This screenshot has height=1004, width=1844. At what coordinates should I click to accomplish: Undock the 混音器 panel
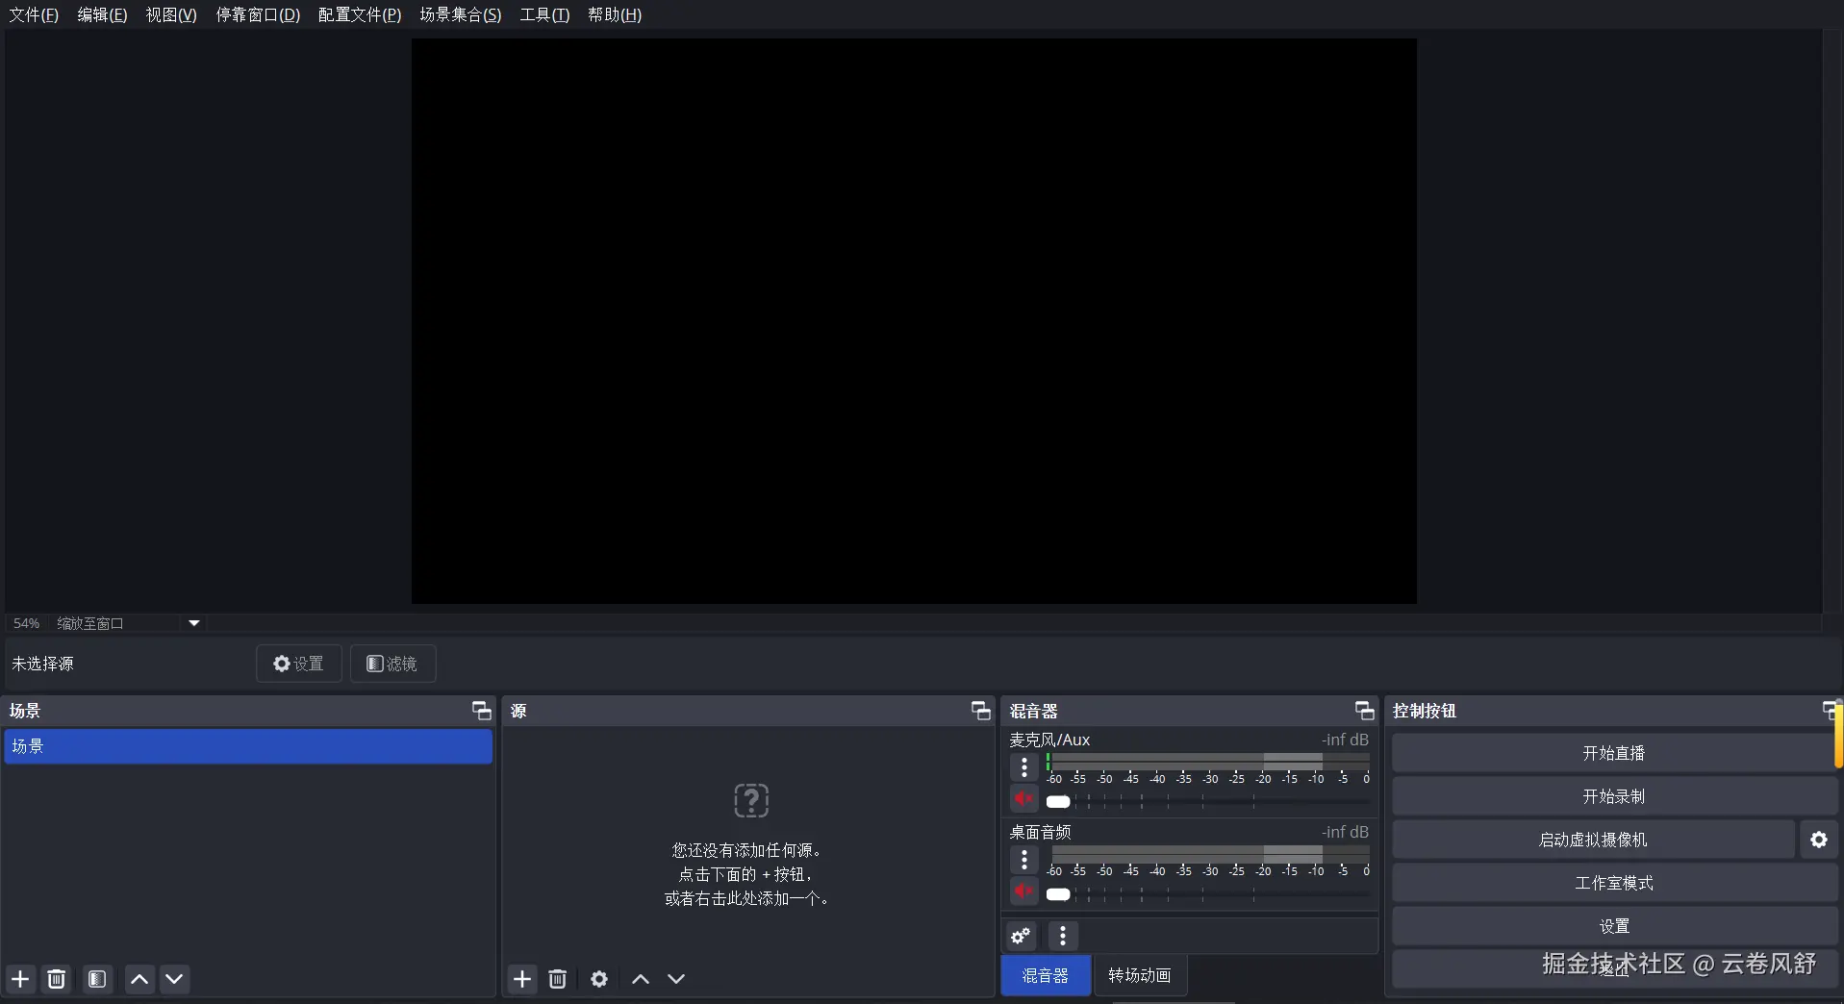[x=1365, y=711]
